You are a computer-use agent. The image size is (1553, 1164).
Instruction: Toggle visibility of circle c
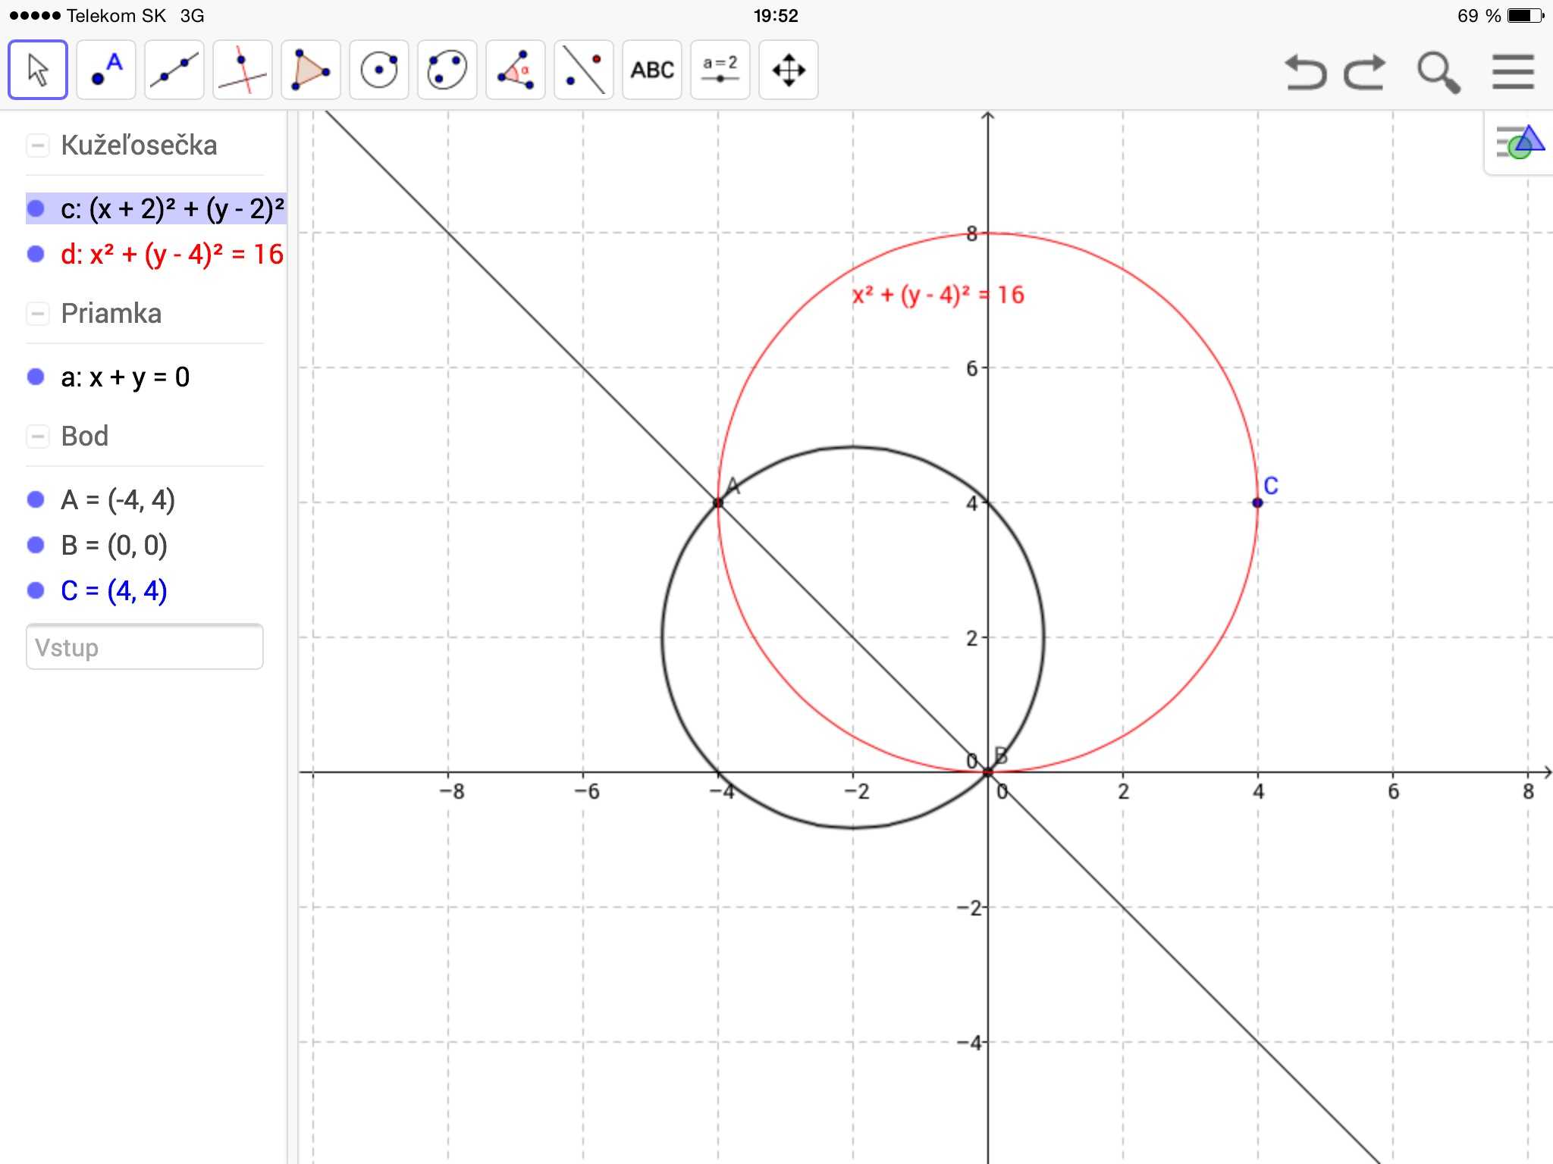[36, 208]
